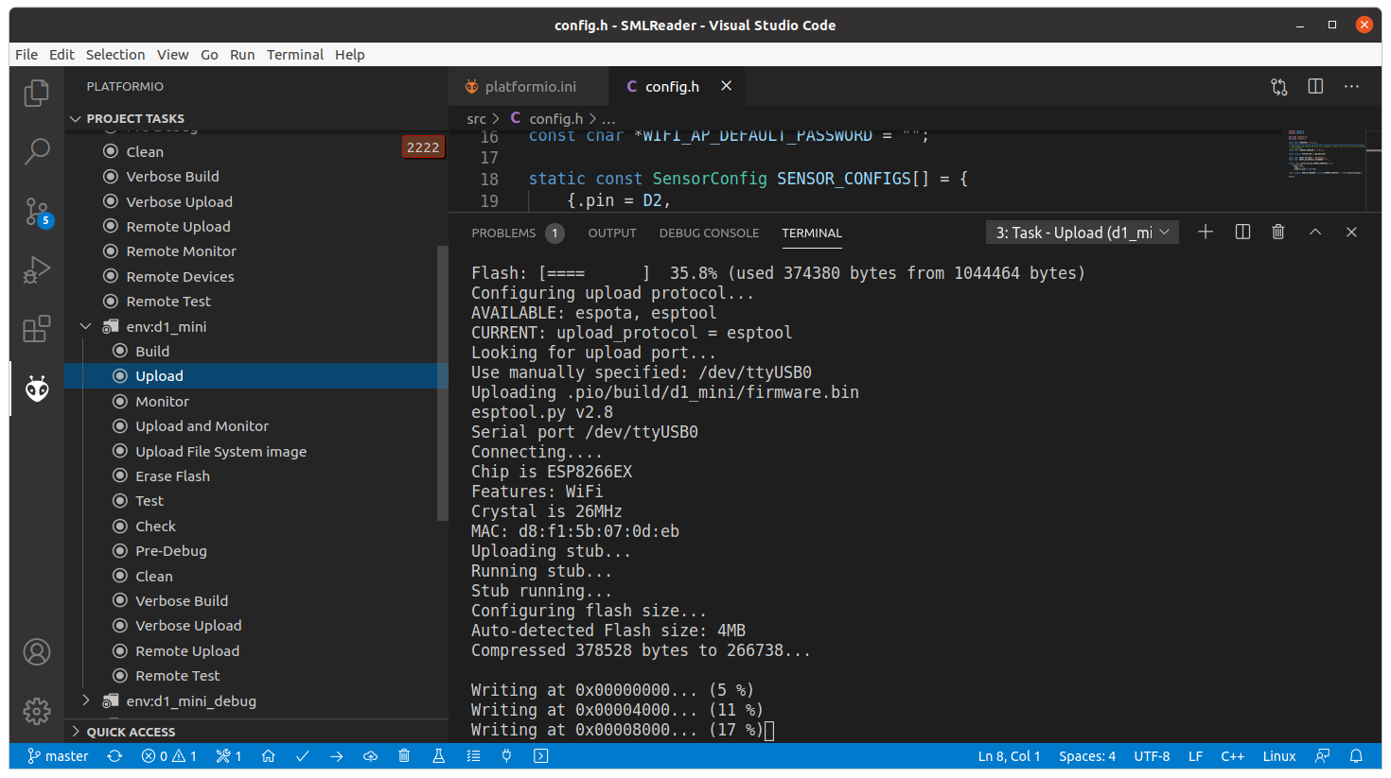The height and width of the screenshot is (778, 1391).
Task: Open the Search view in activity bar
Action: tap(36, 151)
